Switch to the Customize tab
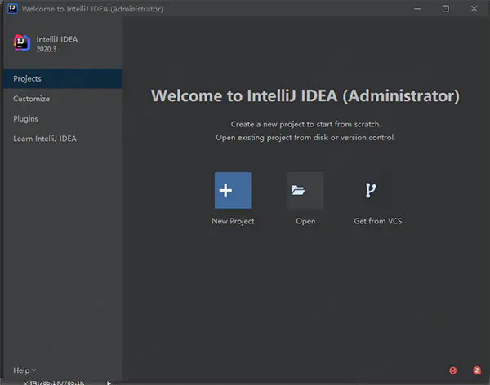 pyautogui.click(x=32, y=99)
